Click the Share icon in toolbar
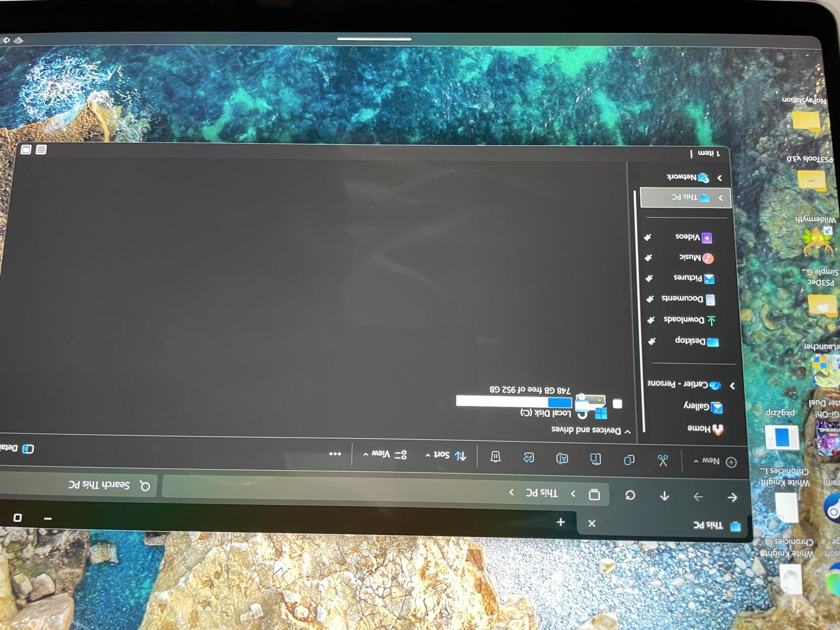The width and height of the screenshot is (840, 630). (528, 458)
